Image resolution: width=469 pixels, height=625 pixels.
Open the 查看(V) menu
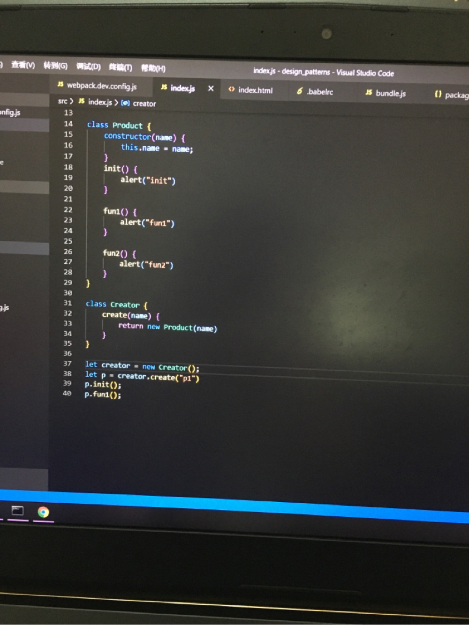click(23, 65)
